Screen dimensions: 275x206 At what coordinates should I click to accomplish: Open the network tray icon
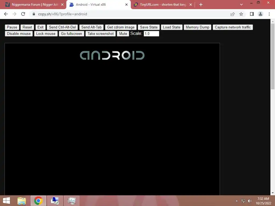pyautogui.click(x=243, y=201)
